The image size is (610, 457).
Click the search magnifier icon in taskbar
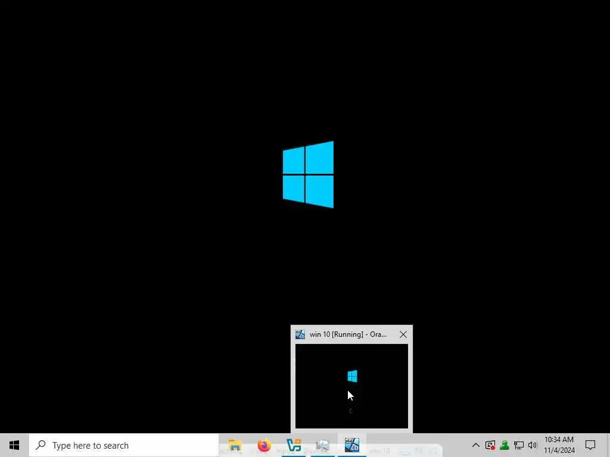coord(41,445)
